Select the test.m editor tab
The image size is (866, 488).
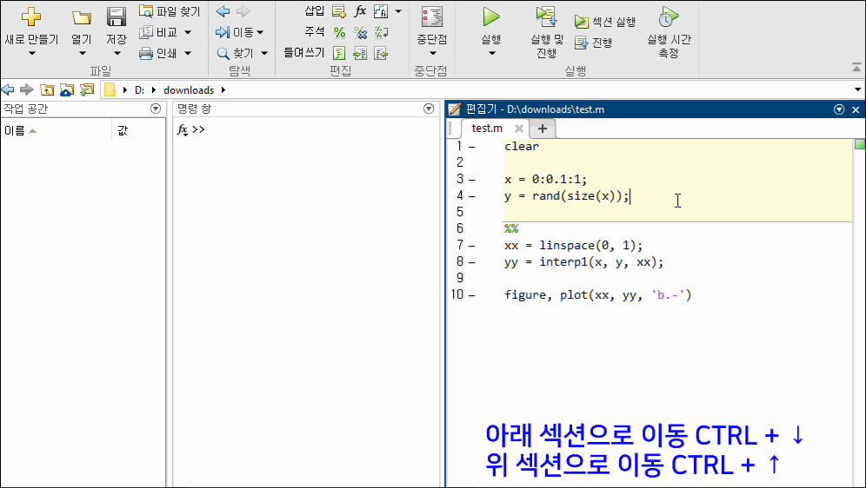pyautogui.click(x=487, y=128)
